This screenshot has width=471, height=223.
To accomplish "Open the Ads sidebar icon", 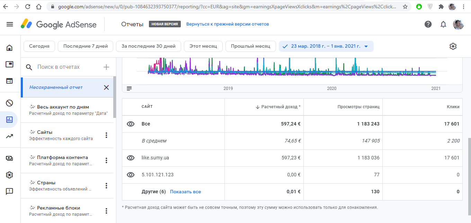I will [x=10, y=64].
